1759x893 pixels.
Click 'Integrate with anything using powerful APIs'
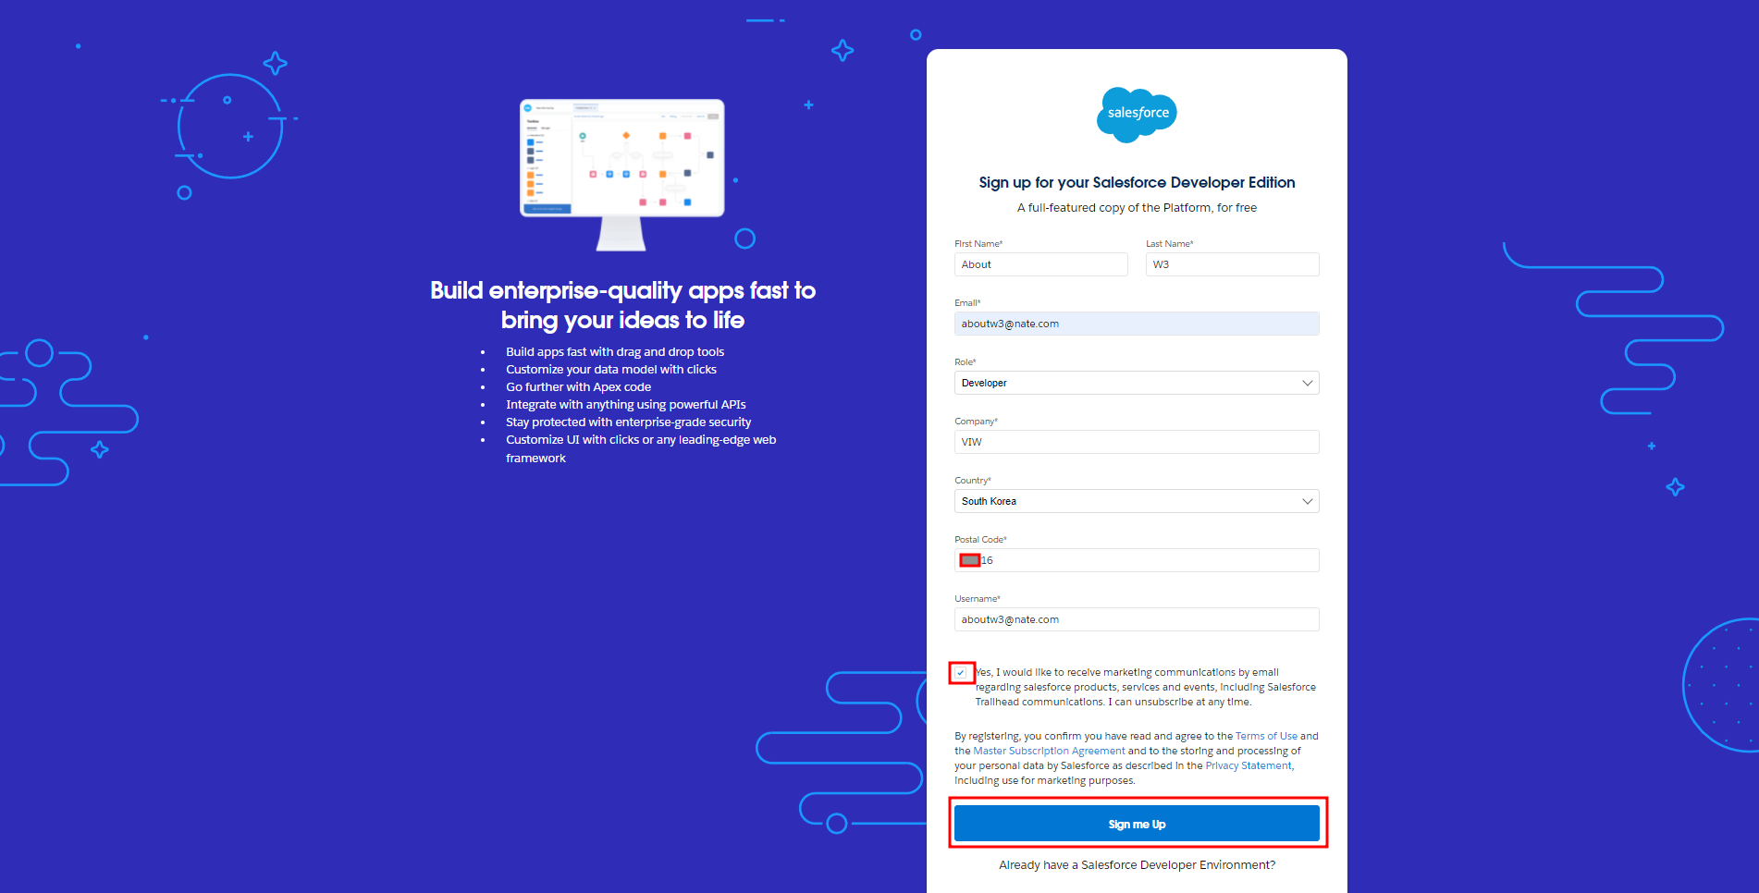point(625,405)
